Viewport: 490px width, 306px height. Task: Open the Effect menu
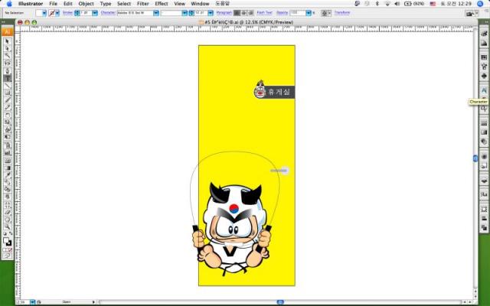tap(162, 4)
